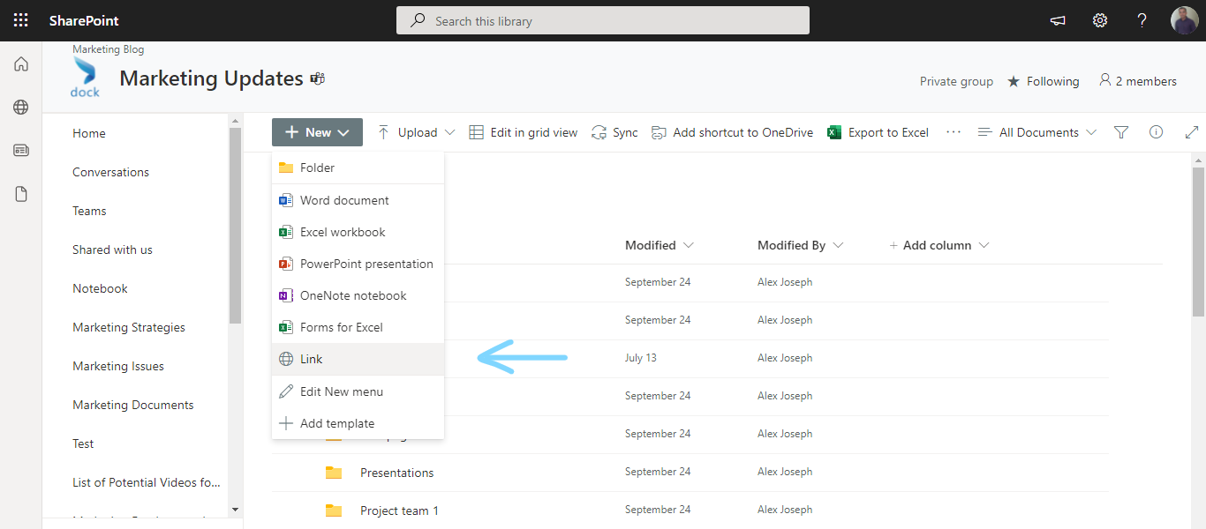This screenshot has height=529, width=1206.
Task: Toggle Following status of the site
Action: (1044, 80)
